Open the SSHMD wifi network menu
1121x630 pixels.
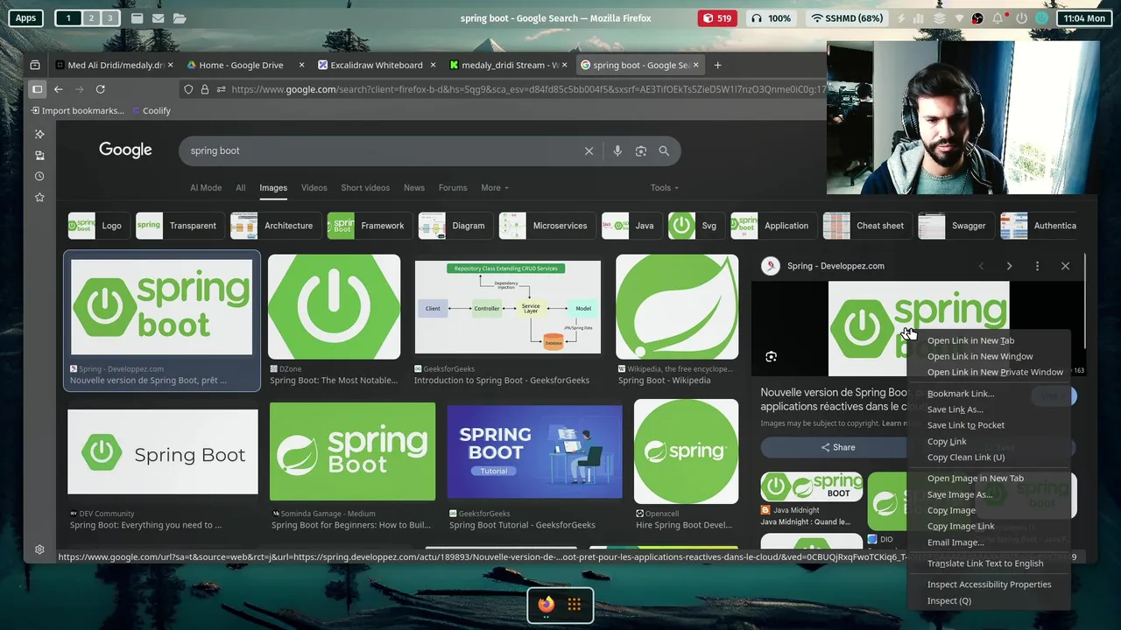847,18
